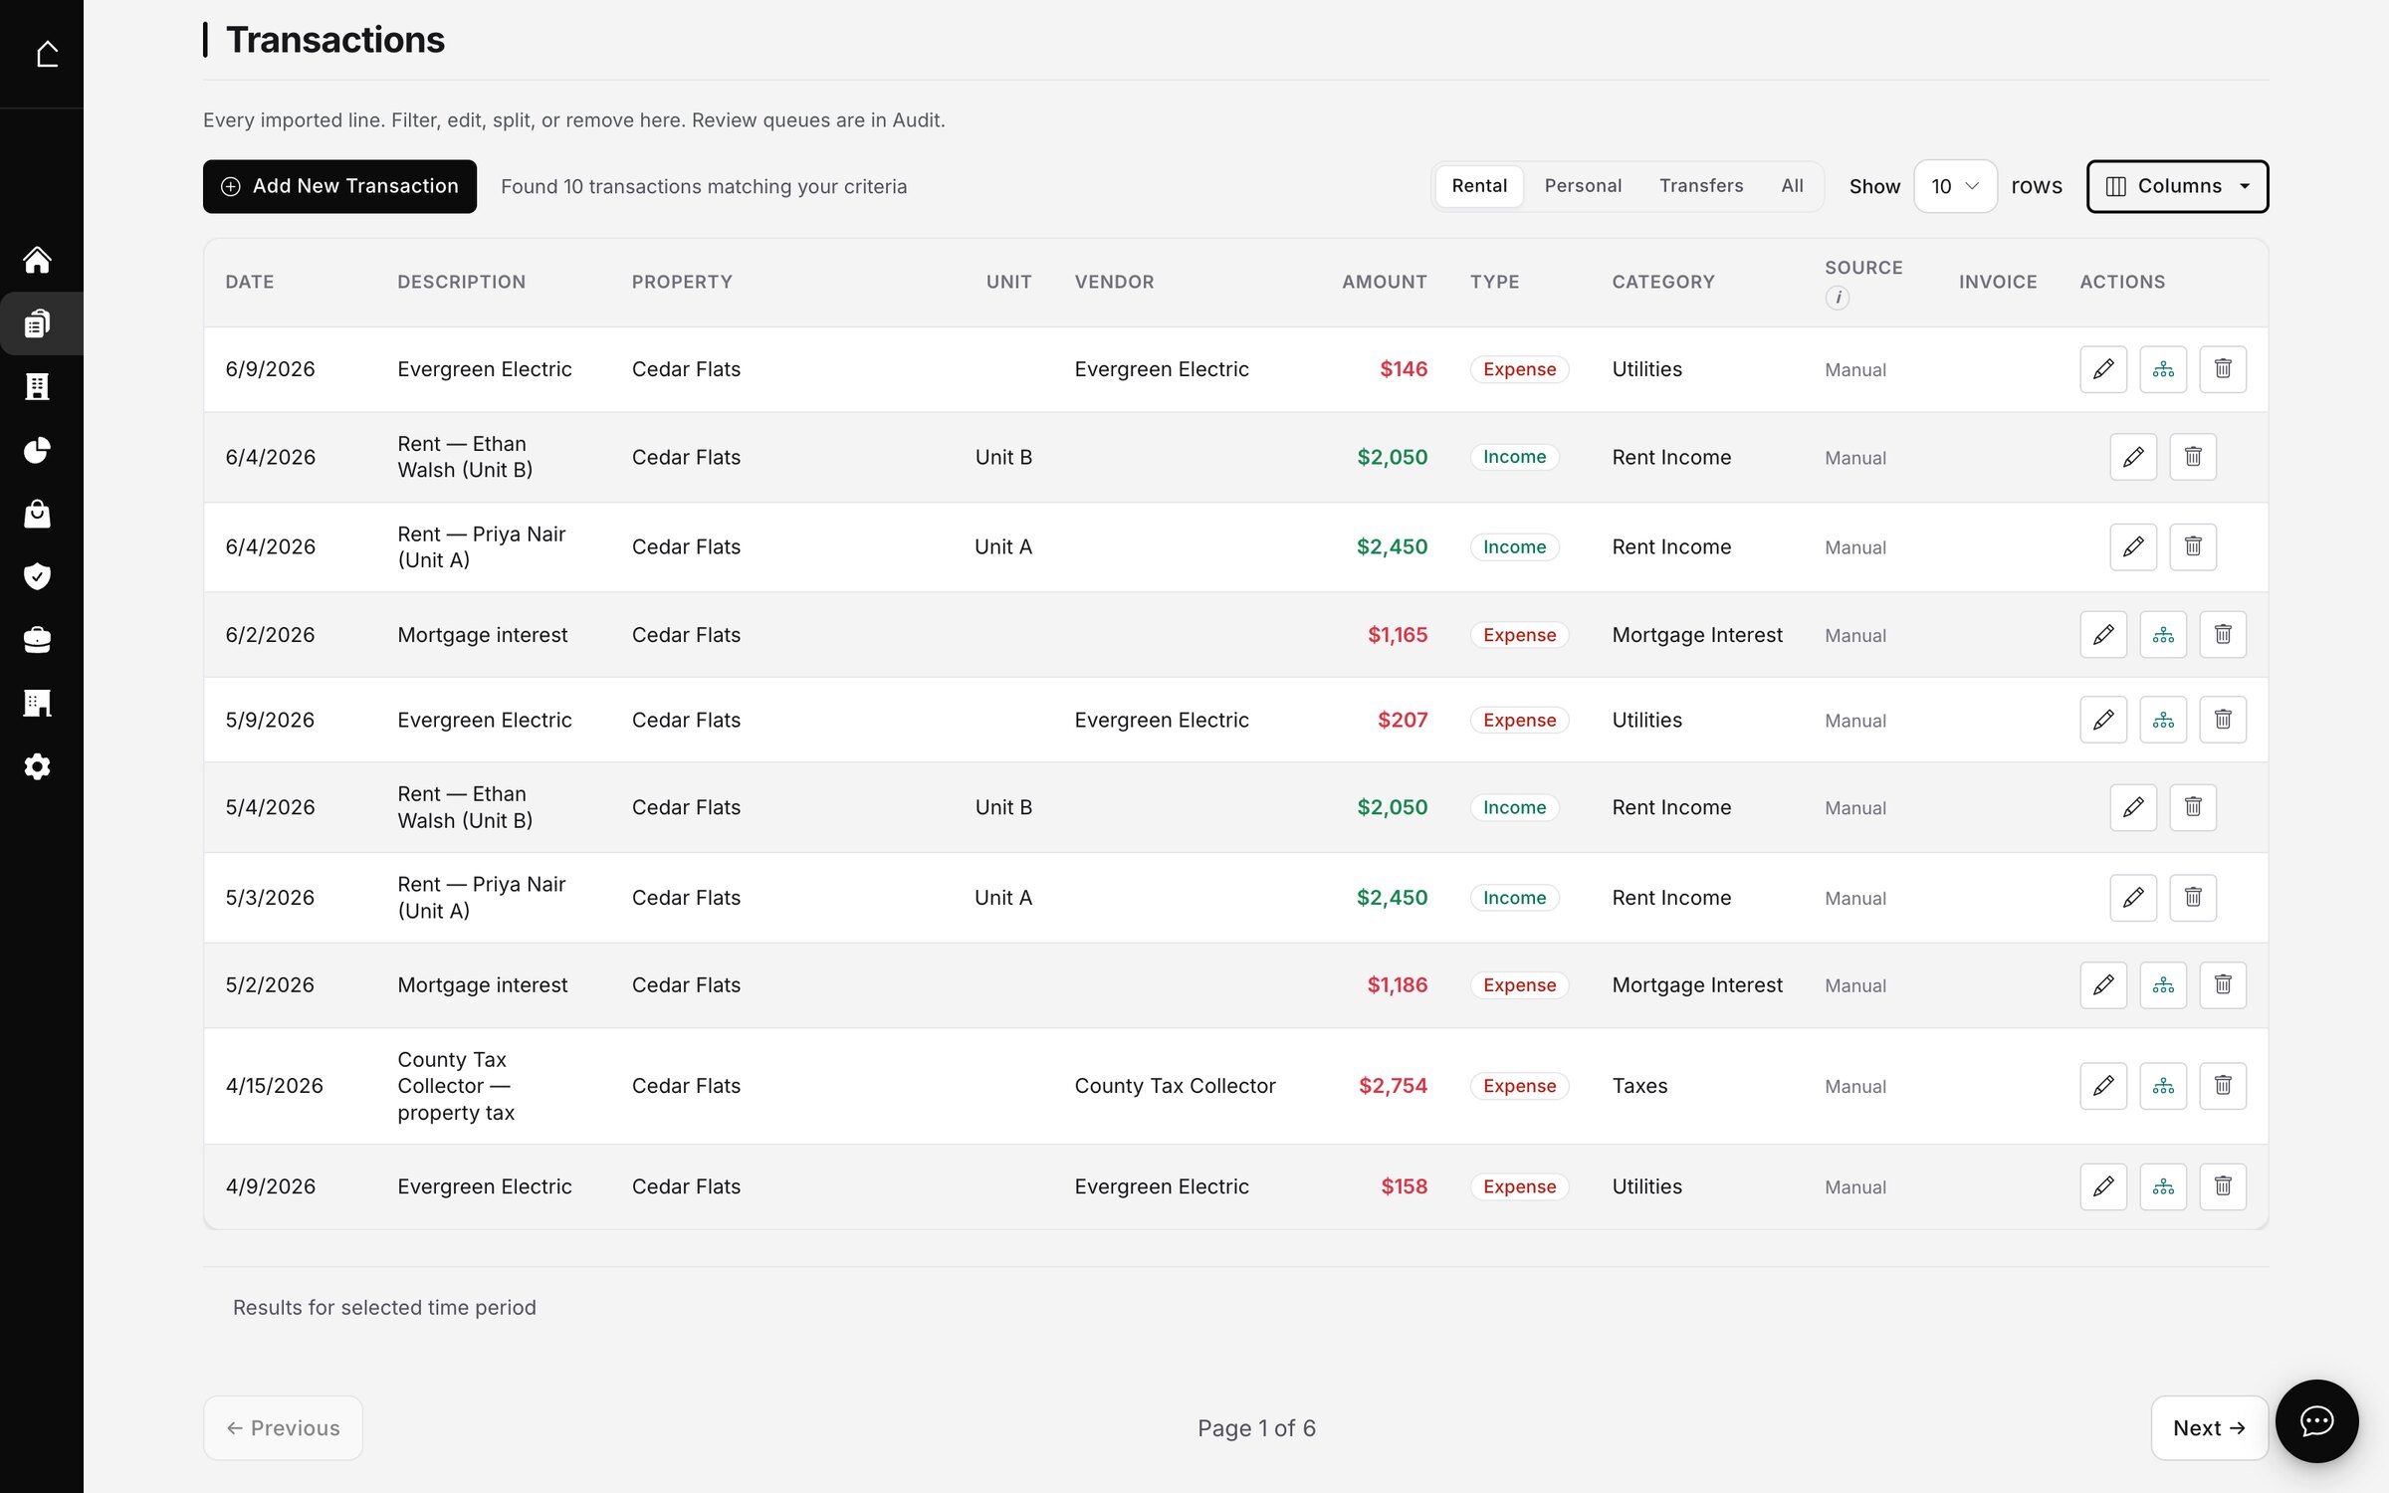The height and width of the screenshot is (1493, 2389).
Task: Open the home dashboard sidebar icon
Action: (38, 260)
